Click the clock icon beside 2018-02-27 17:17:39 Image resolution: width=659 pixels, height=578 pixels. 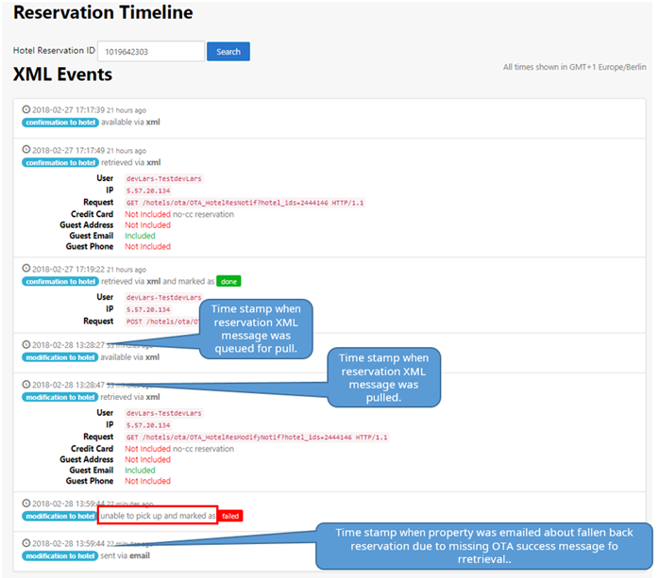[26, 109]
